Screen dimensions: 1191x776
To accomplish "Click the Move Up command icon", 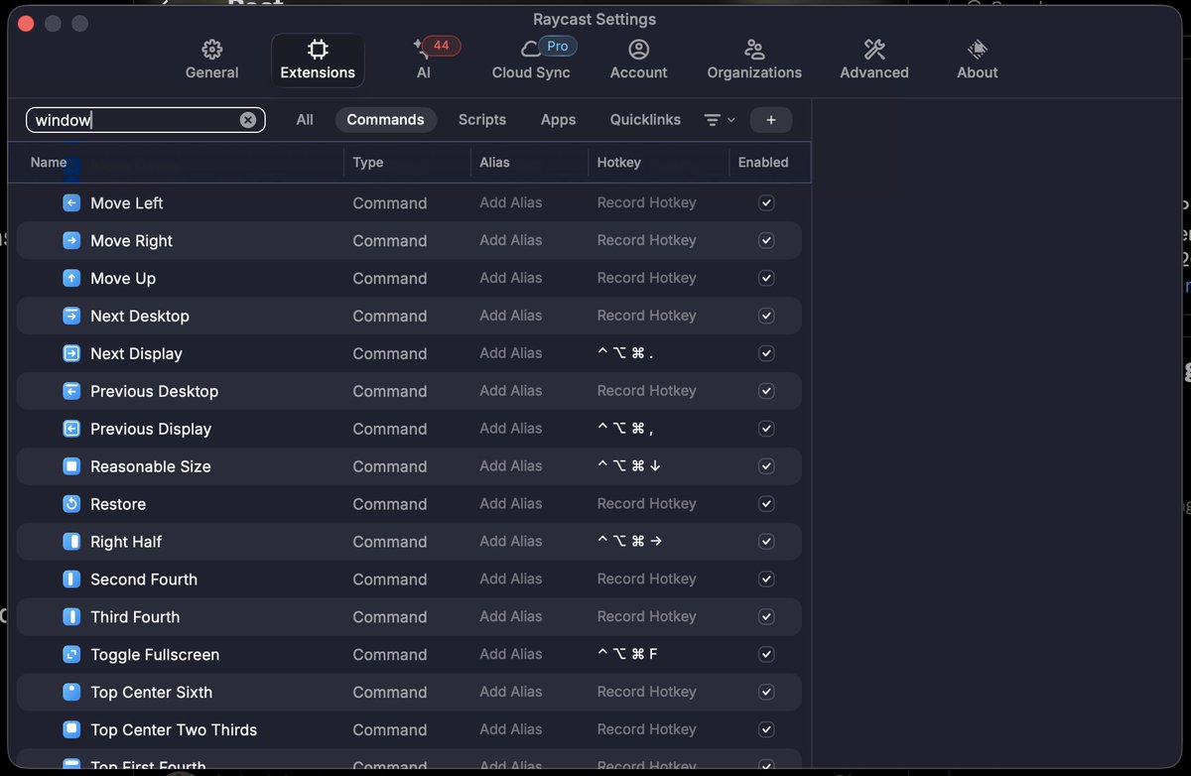I will (x=71, y=278).
